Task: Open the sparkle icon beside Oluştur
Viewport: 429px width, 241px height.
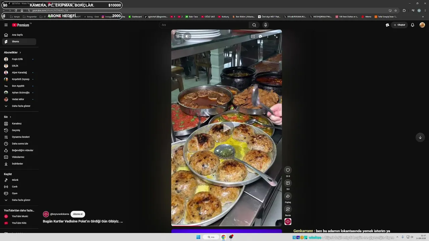Action: 387,25
